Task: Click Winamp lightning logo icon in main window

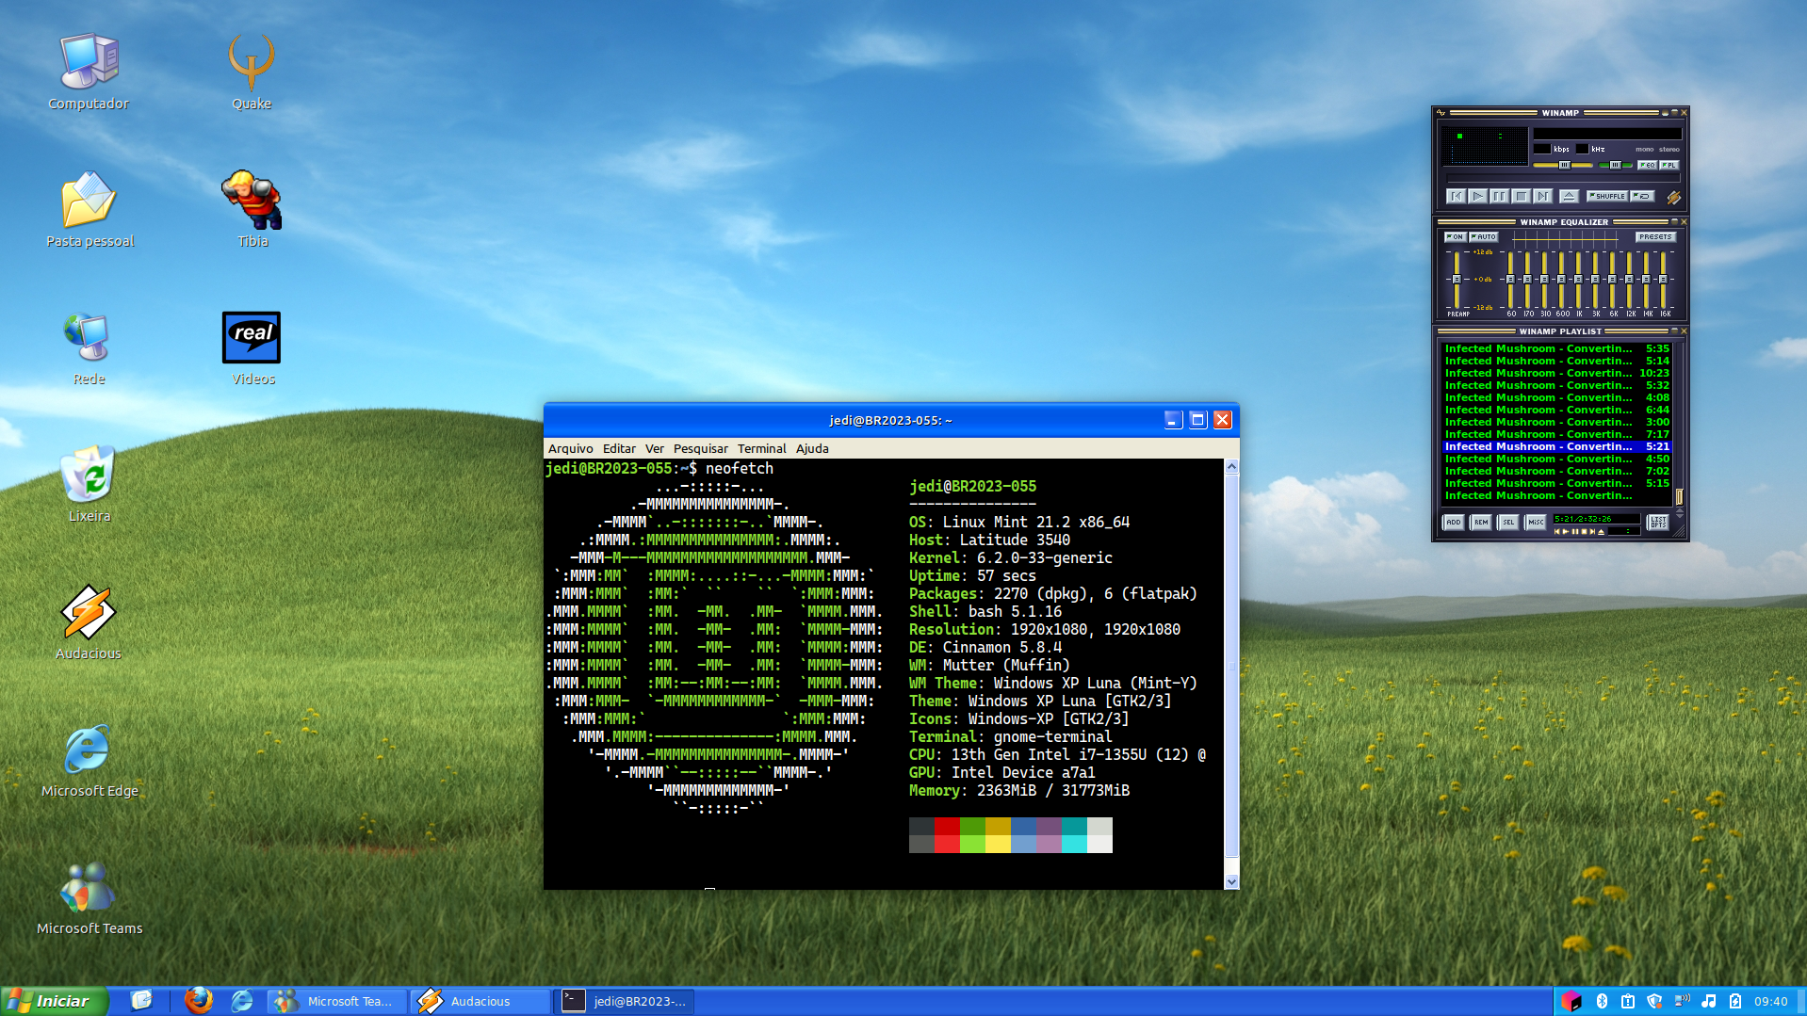Action: pos(1673,197)
